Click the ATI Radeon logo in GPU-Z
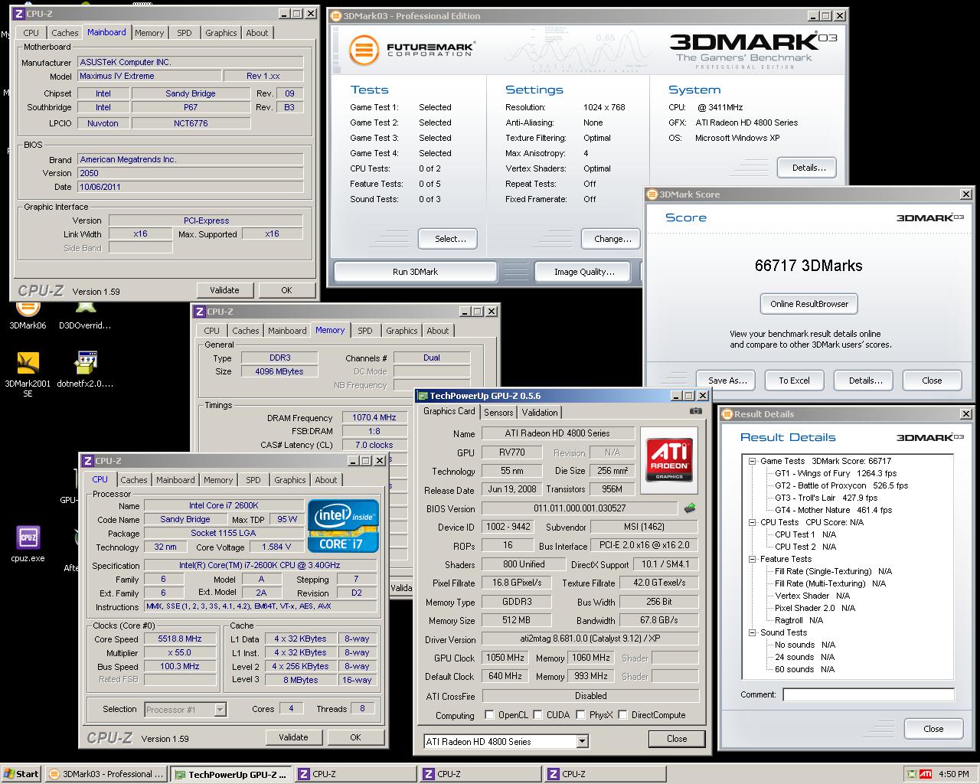Image resolution: width=980 pixels, height=784 pixels. [x=669, y=459]
